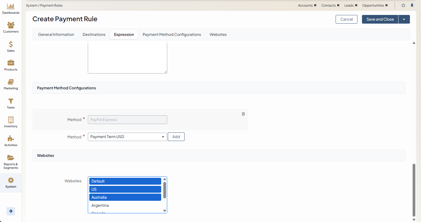Close the Accounts pinned shortcut
This screenshot has width=421, height=222.
[315, 5]
